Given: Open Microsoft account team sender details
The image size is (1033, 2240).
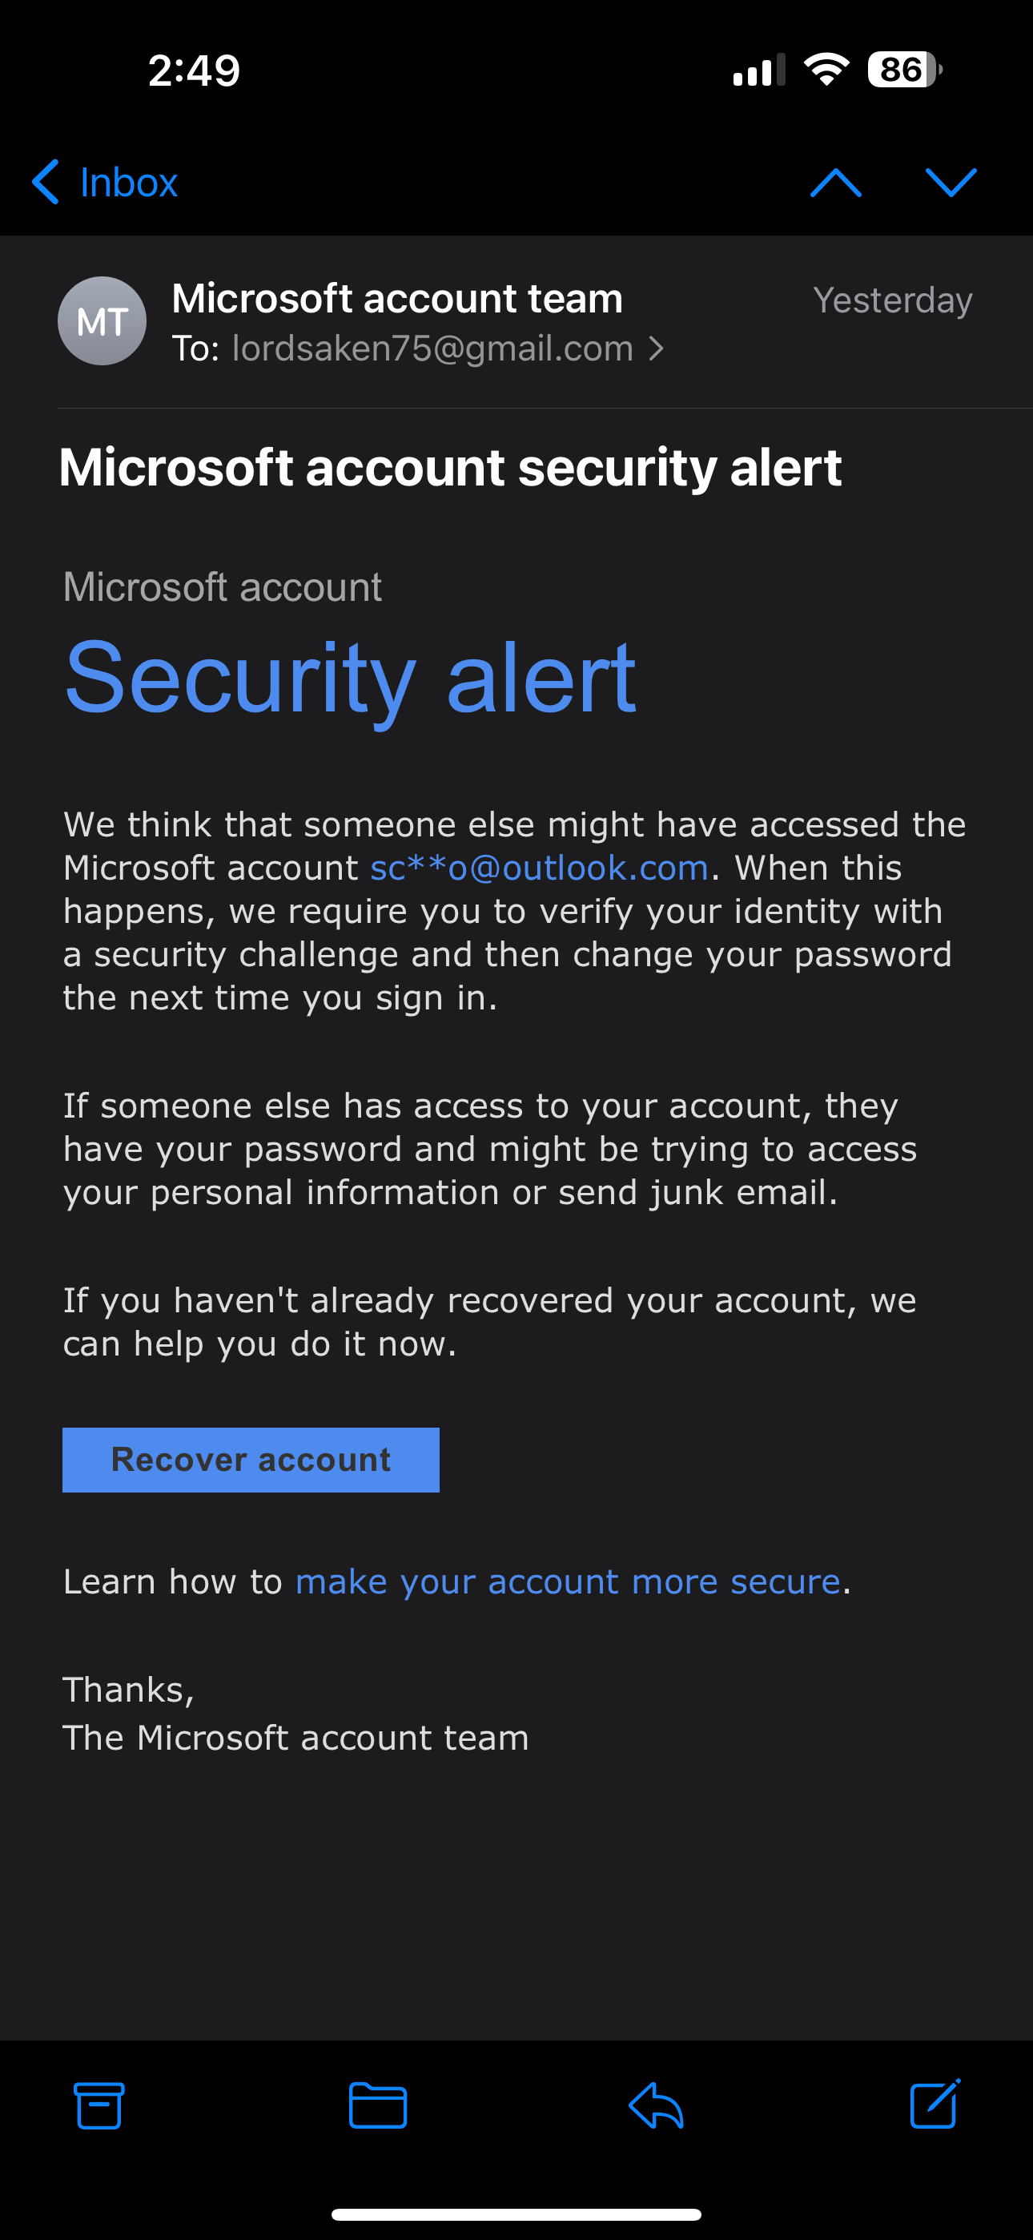Looking at the screenshot, I should [397, 298].
